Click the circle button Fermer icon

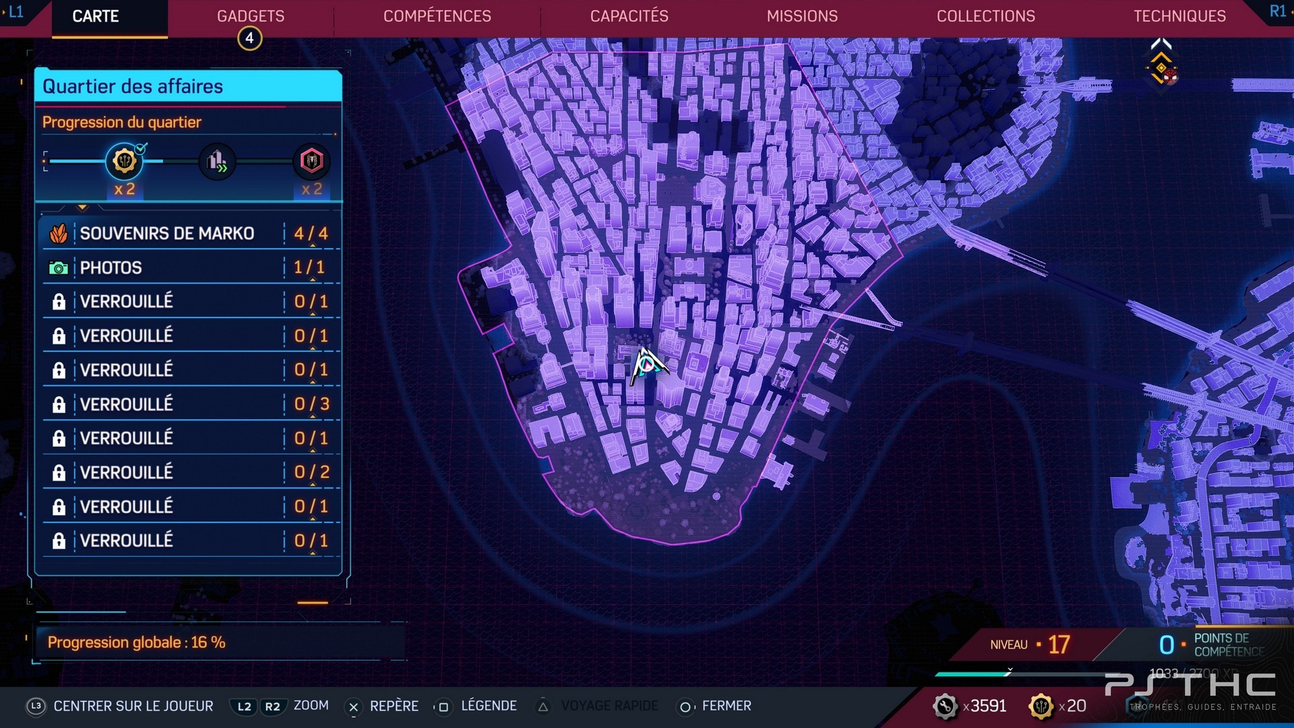pos(685,706)
